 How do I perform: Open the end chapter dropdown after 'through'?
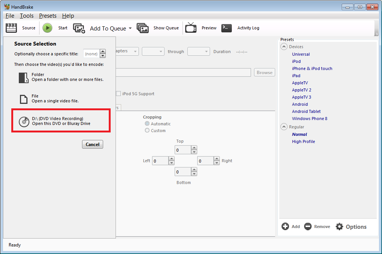coord(199,52)
